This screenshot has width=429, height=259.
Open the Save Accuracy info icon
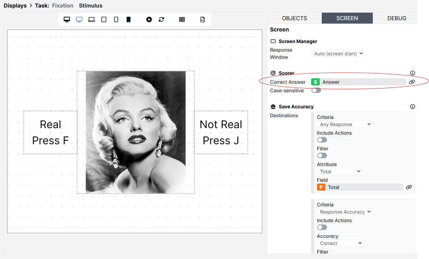pos(413,107)
